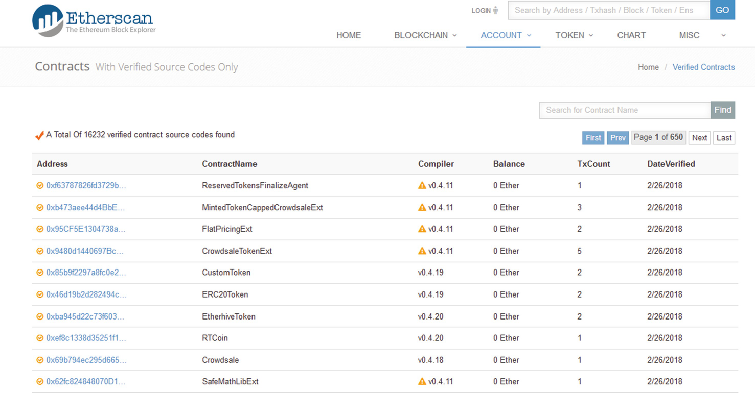The width and height of the screenshot is (755, 393).
Task: Open address 0xb473aee44d4BbE link
Action: [85, 207]
